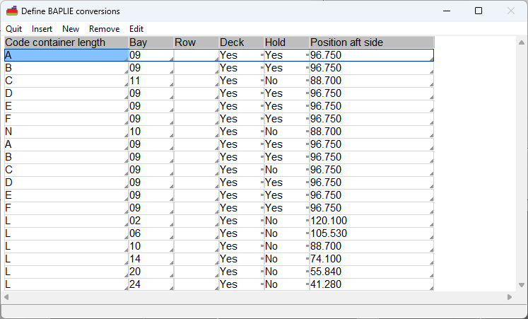The width and height of the screenshot is (528, 319).
Task: Select position value '55.840'
Action: (x=372, y=272)
